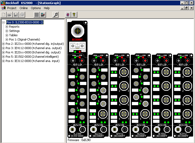The width and height of the screenshot is (195, 143).
Task: Click the login/connect computer toolbar icon
Action: coord(43,15)
